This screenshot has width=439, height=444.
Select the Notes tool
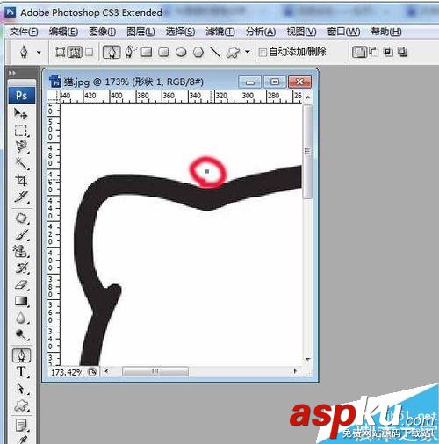21,426
